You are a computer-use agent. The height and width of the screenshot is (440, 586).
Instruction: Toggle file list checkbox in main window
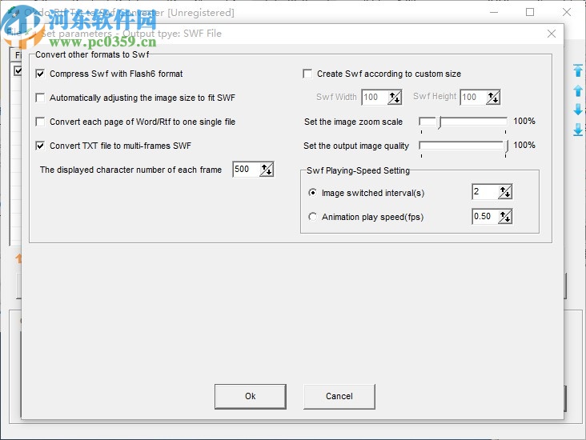pyautogui.click(x=18, y=70)
